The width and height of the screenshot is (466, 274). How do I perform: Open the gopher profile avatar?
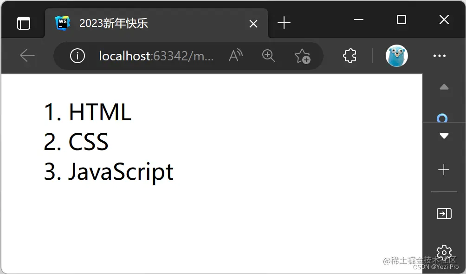(x=397, y=56)
